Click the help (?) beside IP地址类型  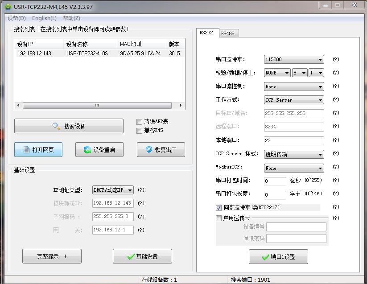point(141,190)
